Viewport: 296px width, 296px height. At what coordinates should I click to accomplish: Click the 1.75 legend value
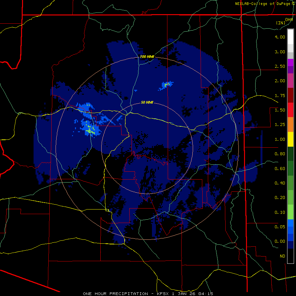(280, 95)
